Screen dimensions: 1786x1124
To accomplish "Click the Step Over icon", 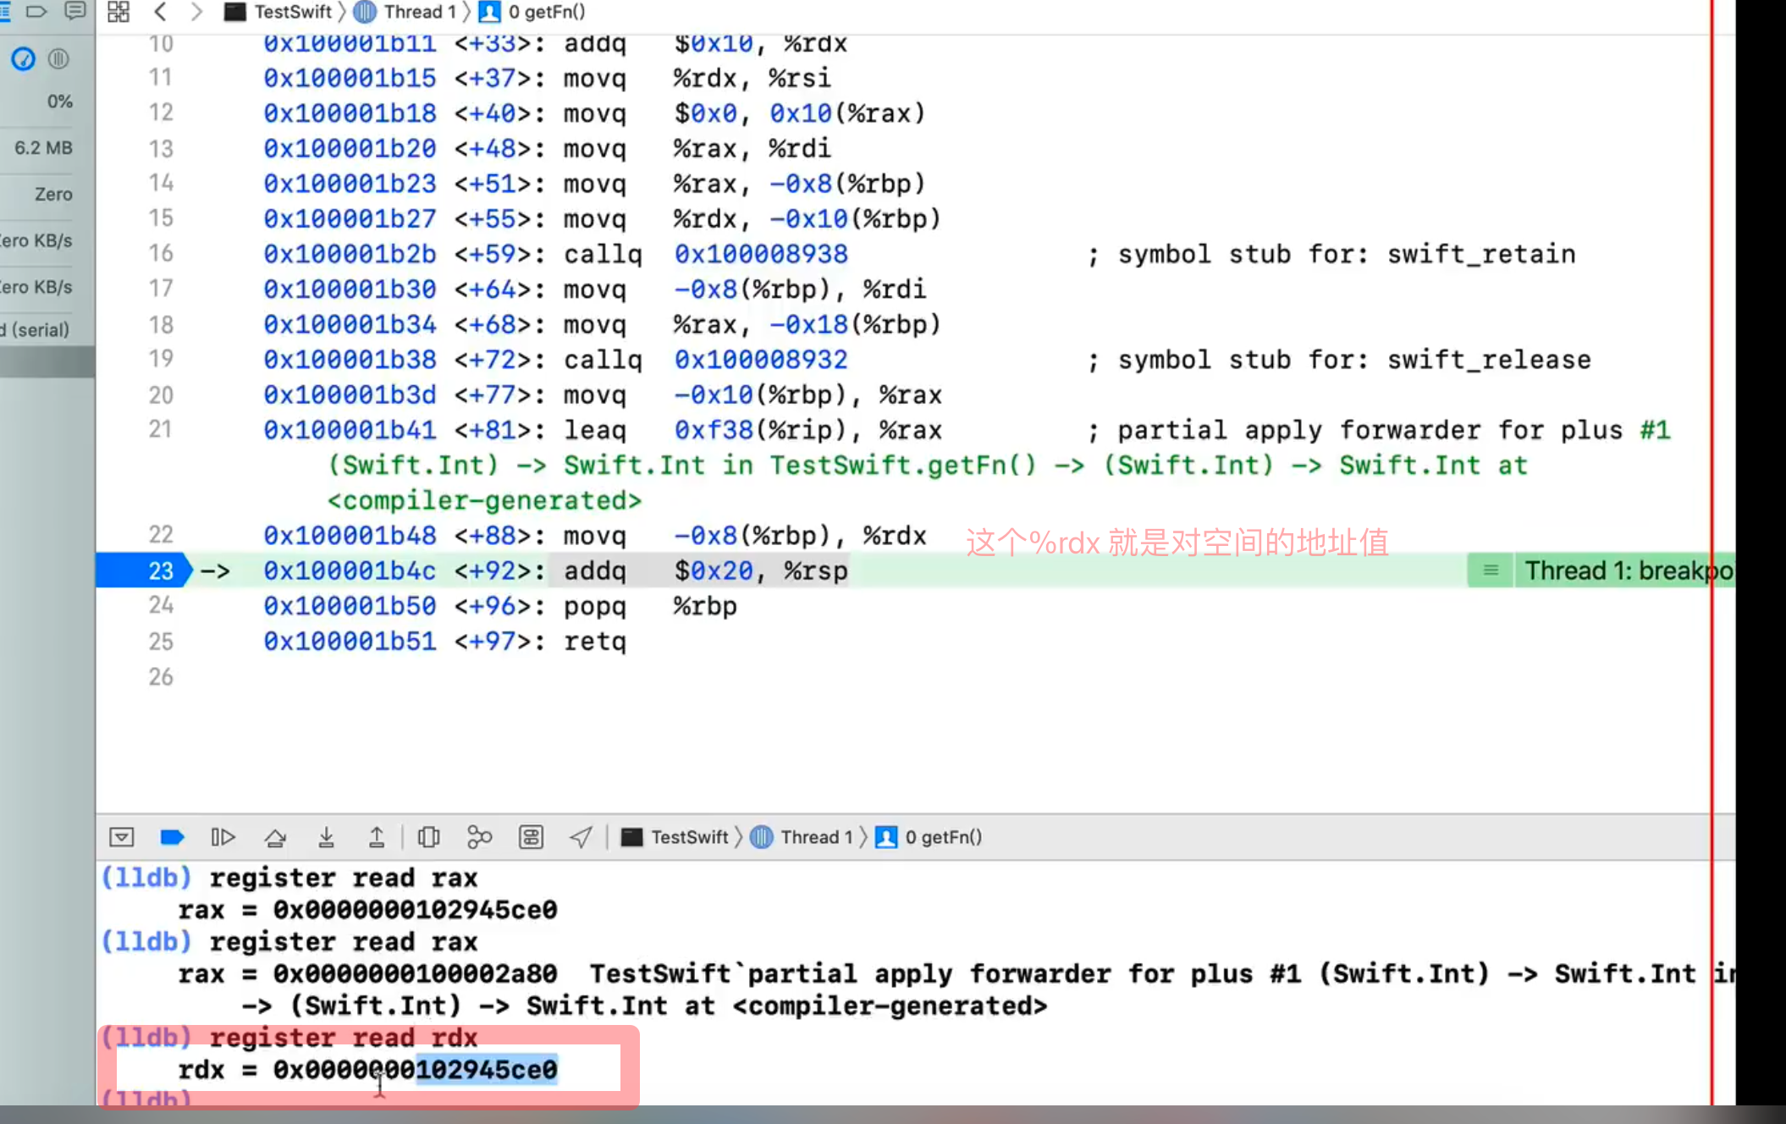I will [x=275, y=837].
